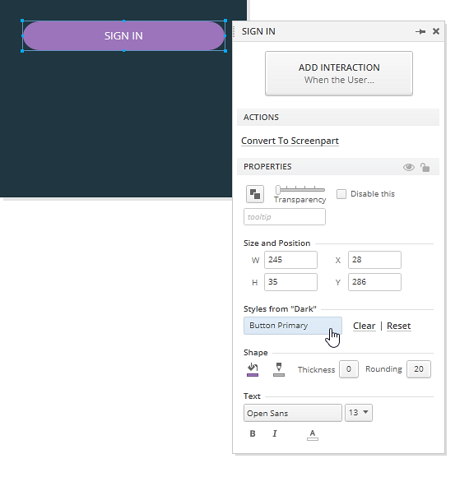Close the SIGN IN panel
Image resolution: width=469 pixels, height=477 pixels.
coord(436,31)
